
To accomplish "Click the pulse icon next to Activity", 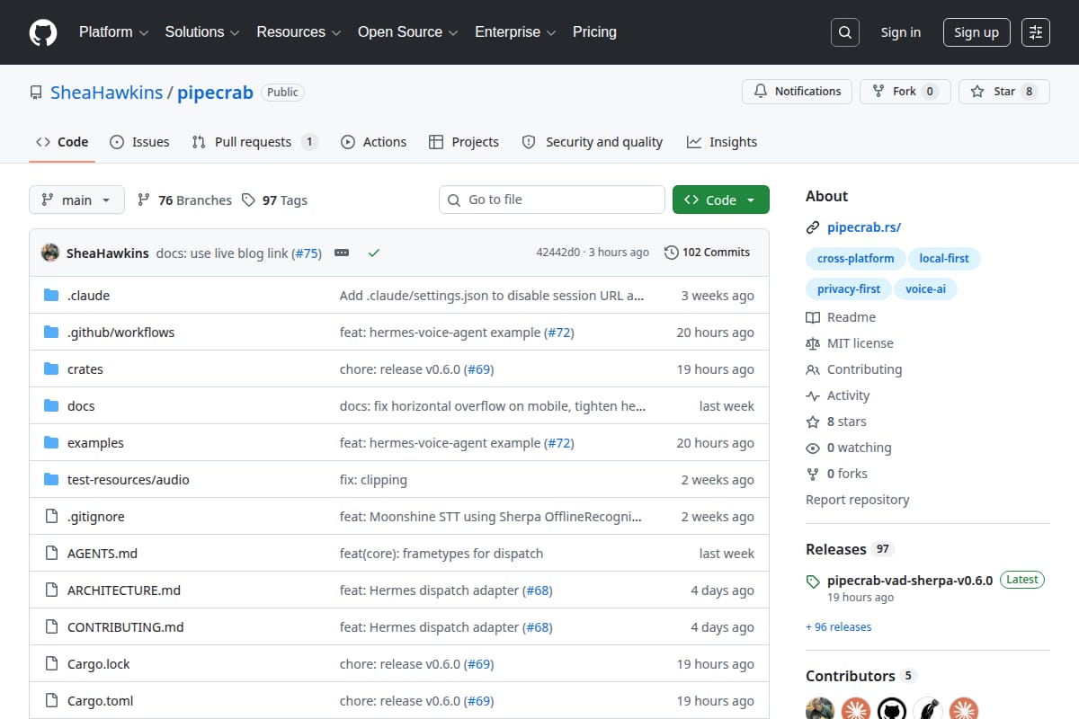I will click(813, 395).
